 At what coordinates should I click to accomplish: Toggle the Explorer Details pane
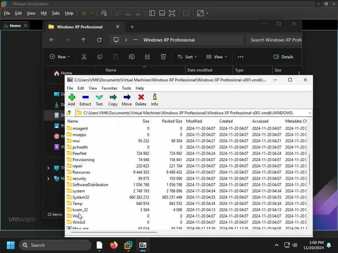click(x=283, y=57)
